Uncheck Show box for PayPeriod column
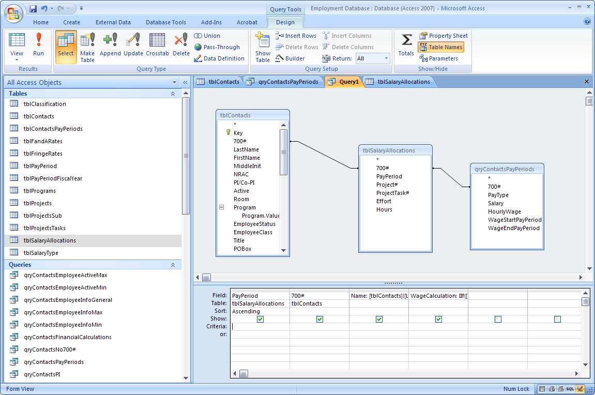595x395 pixels. pyautogui.click(x=261, y=319)
